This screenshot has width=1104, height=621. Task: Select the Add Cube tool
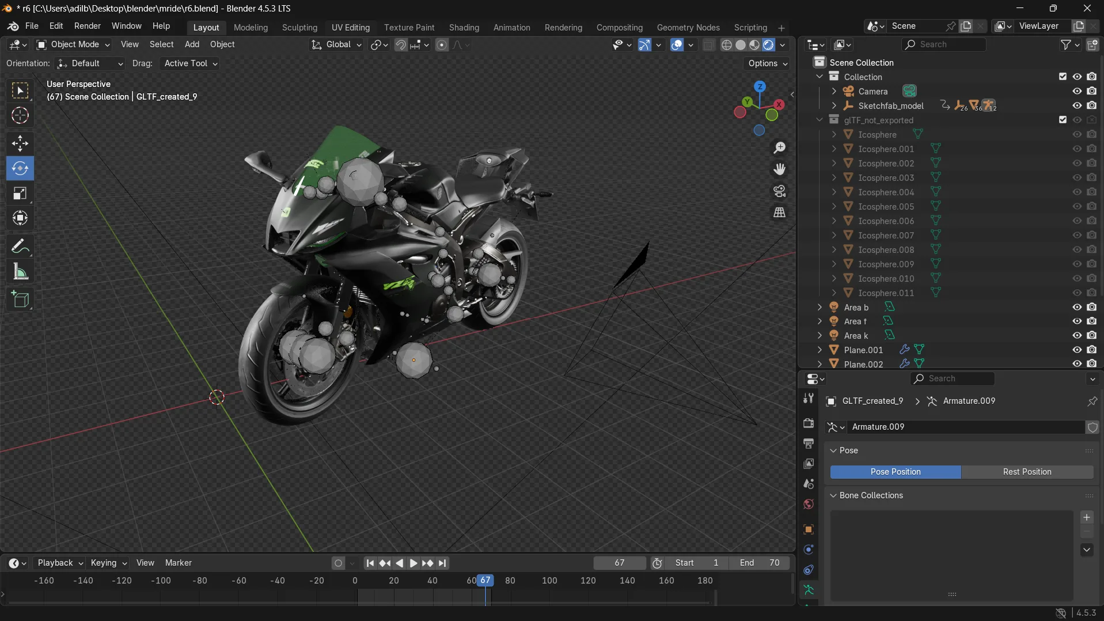(20, 299)
